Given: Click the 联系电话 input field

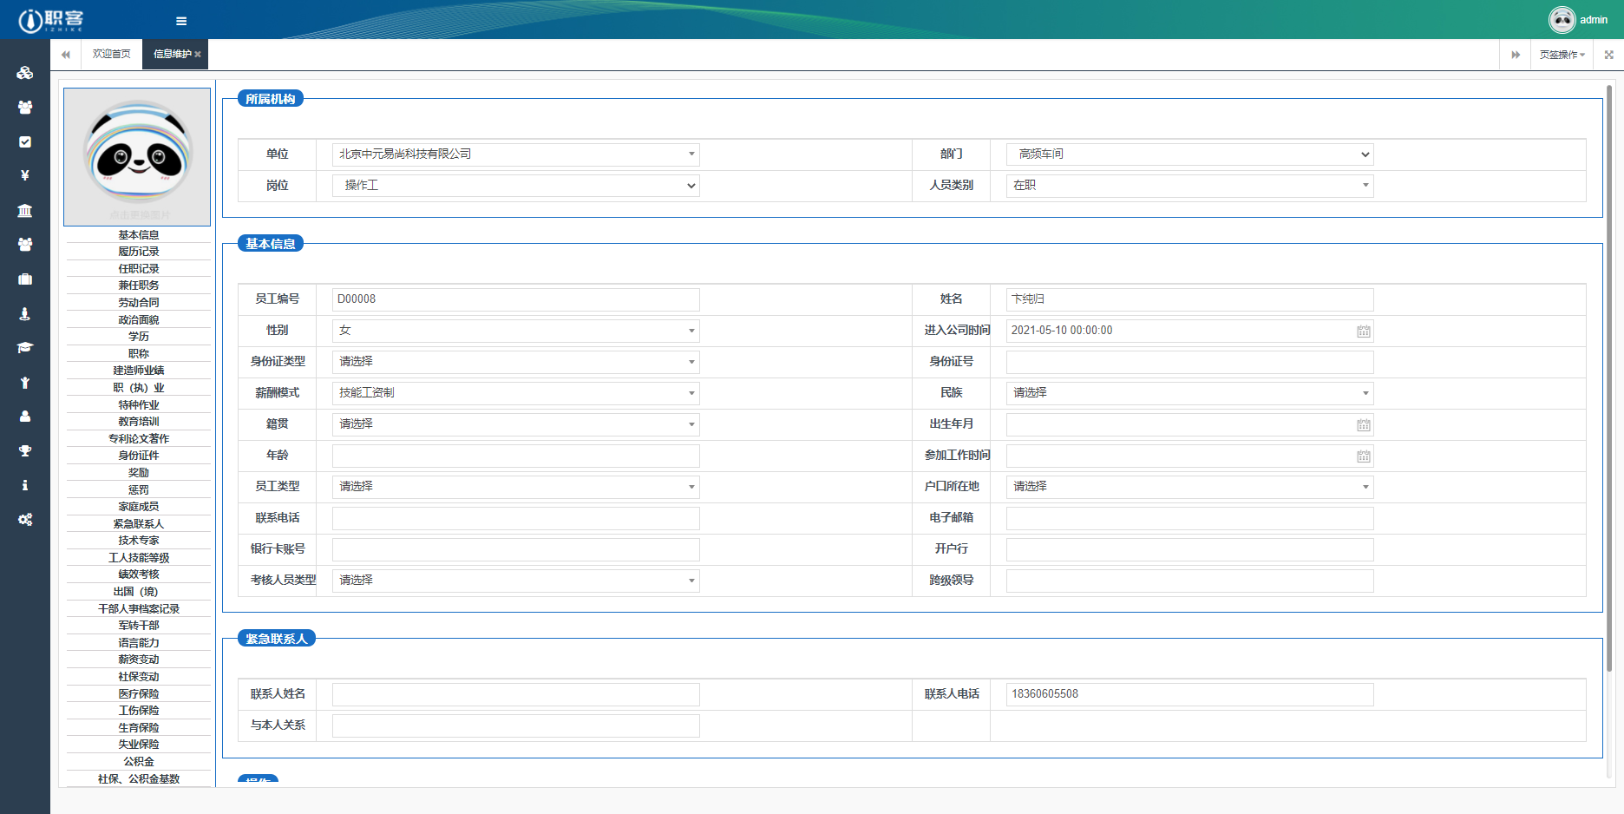Looking at the screenshot, I should (515, 518).
